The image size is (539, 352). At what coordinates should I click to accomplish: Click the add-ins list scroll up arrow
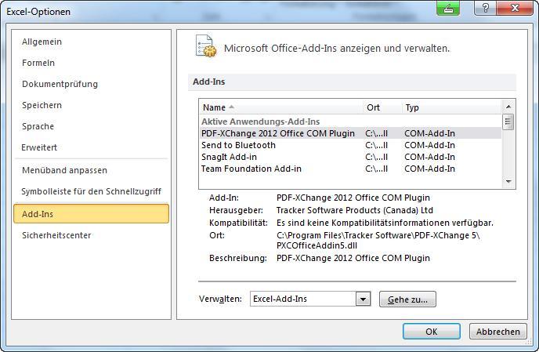click(508, 107)
